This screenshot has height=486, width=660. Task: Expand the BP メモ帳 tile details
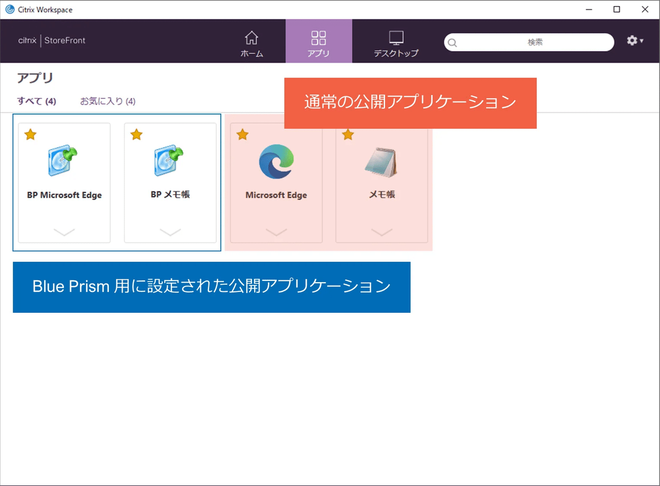click(170, 231)
